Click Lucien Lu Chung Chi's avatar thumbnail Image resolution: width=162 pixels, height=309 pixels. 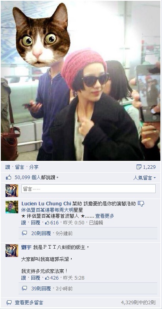pyautogui.click(x=12, y=207)
